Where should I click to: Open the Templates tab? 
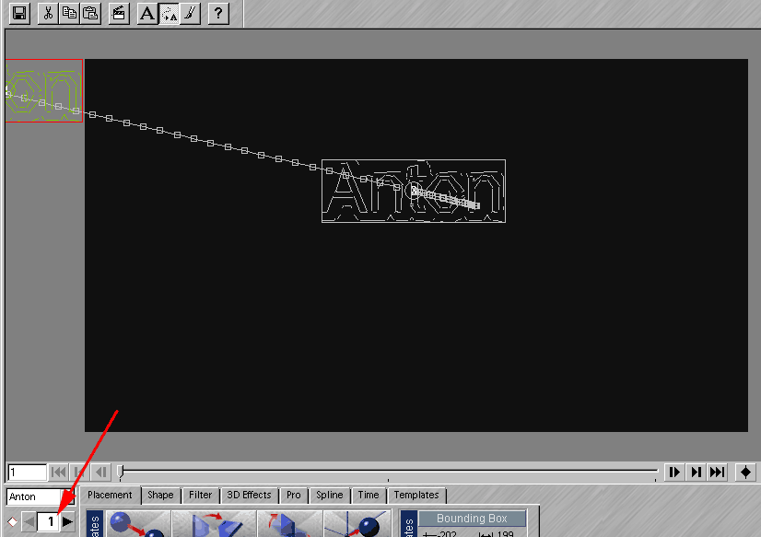pyautogui.click(x=416, y=496)
